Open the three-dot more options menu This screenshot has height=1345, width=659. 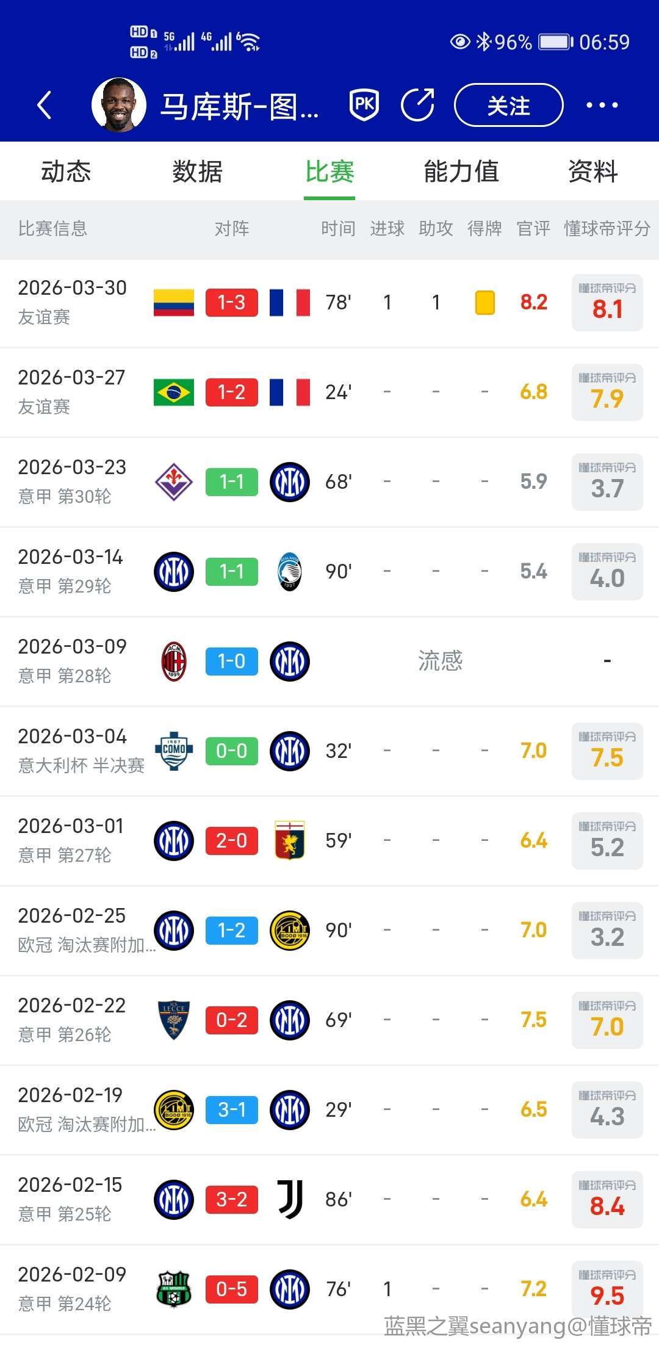(x=602, y=105)
